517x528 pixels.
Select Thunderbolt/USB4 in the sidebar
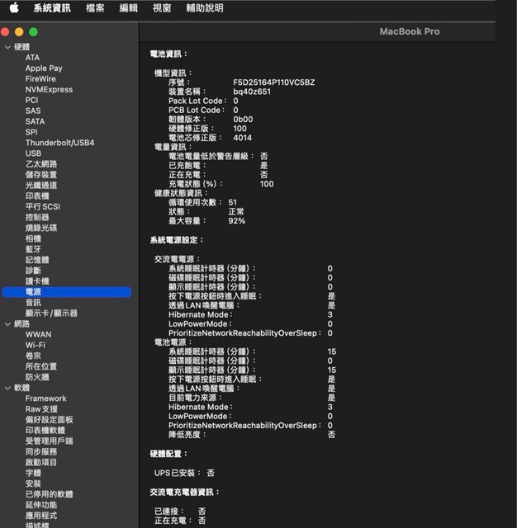59,143
